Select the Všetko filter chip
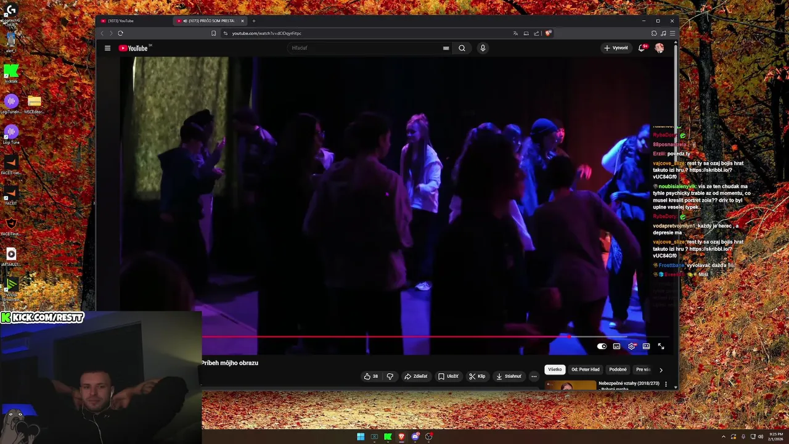The image size is (789, 444). pyautogui.click(x=555, y=369)
